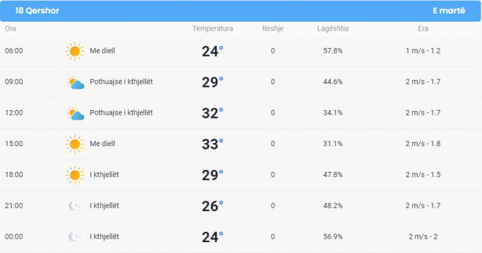Click the partly cloudy icon at 09:00
Viewport: 482px width, 253px height.
(75, 82)
